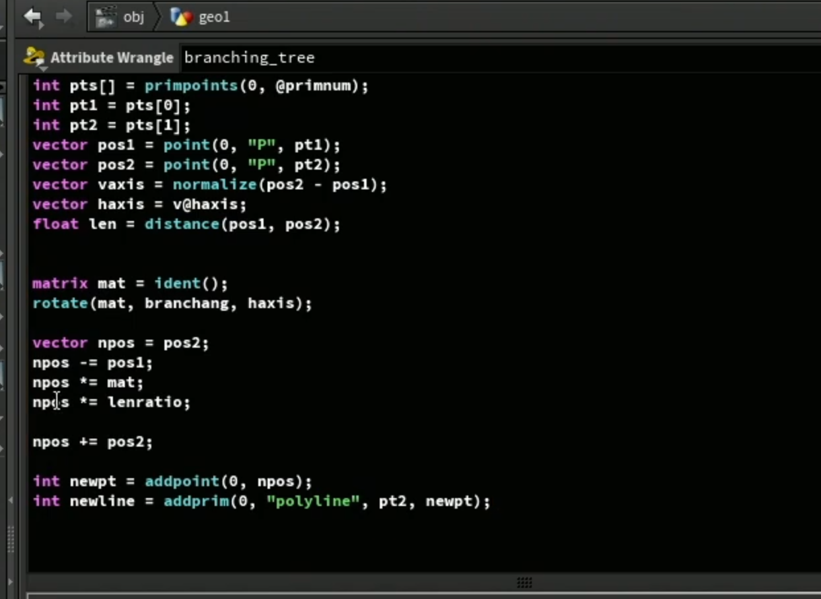
Task: Grab the dotted grip handle below editor
Action: (x=524, y=583)
